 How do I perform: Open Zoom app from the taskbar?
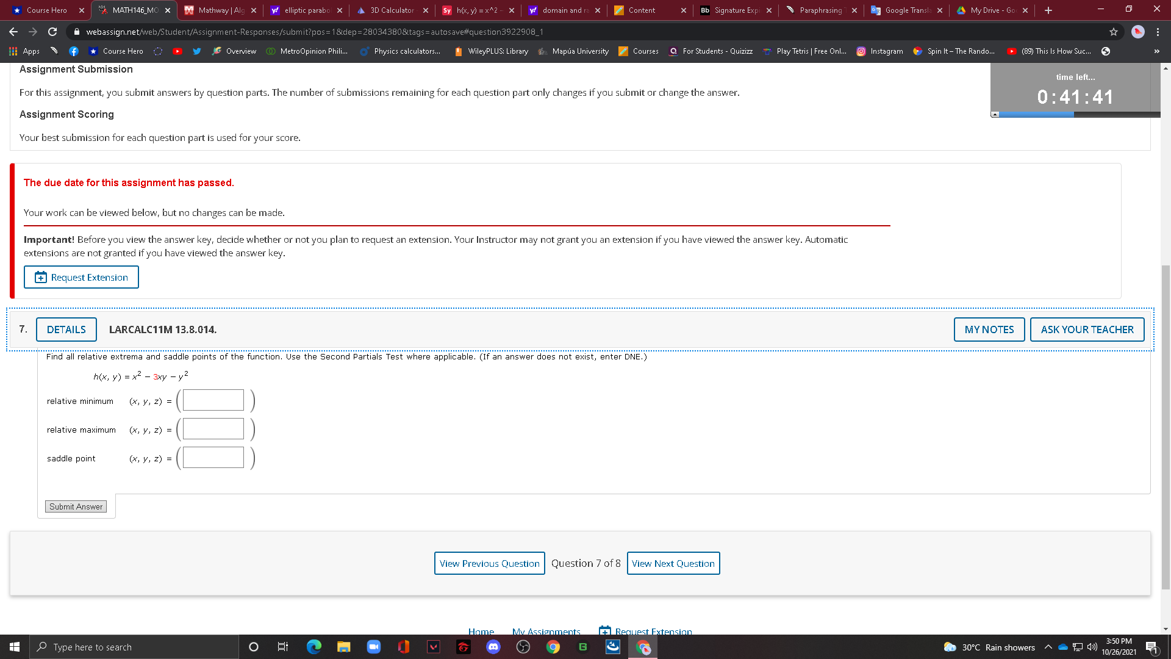tap(373, 647)
